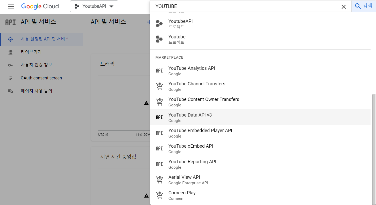Viewport: 376px width, 205px height.
Task: Click the API 및 서비스 page title
Action: tap(108, 22)
